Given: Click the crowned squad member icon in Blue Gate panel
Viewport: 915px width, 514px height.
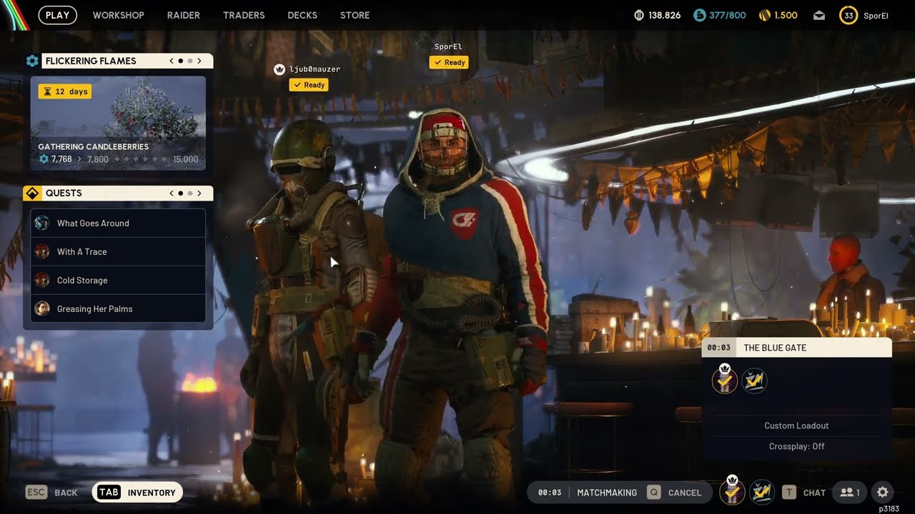Looking at the screenshot, I should point(725,381).
